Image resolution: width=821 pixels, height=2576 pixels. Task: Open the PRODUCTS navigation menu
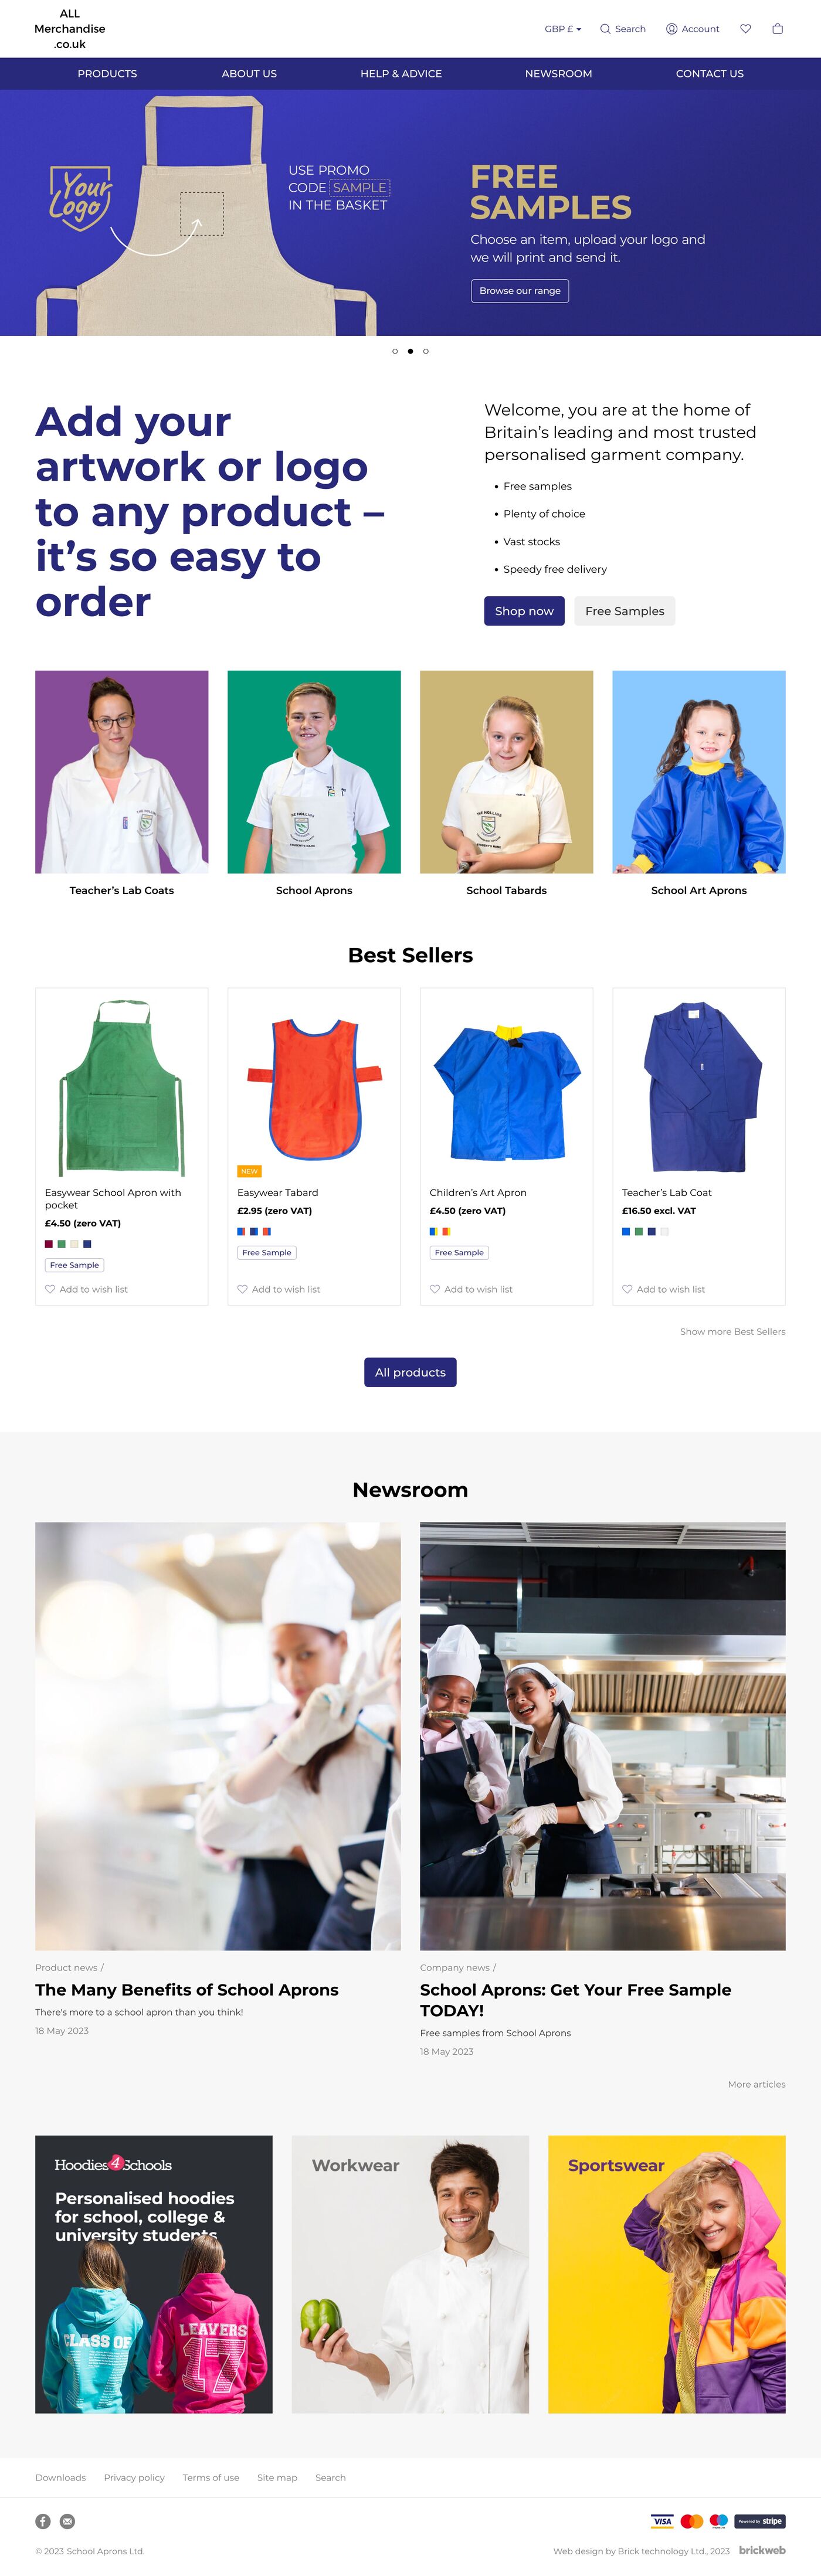107,74
